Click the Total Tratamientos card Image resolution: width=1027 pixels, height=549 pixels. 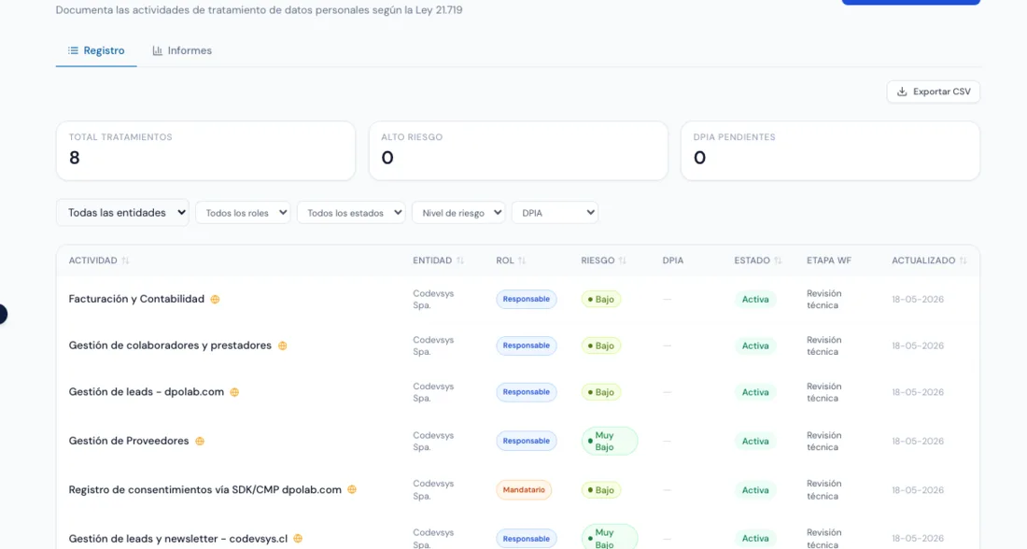205,150
